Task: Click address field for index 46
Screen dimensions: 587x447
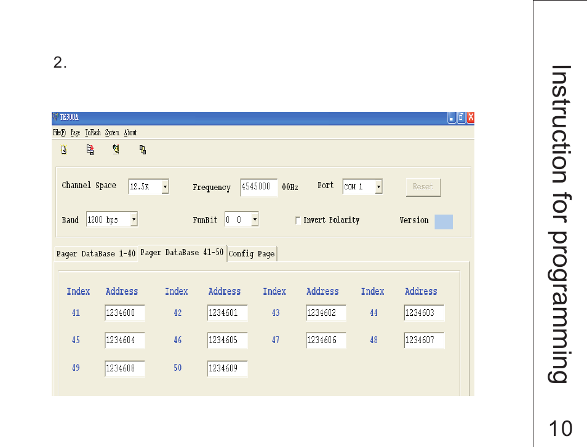Action: (227, 341)
